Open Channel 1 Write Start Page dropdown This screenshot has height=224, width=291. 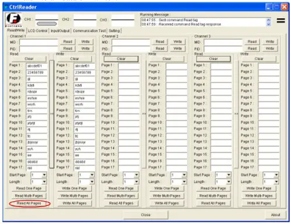[92, 175]
